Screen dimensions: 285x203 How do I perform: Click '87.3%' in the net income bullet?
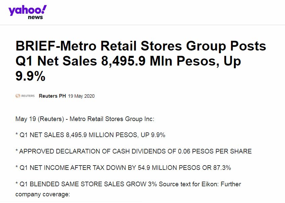click(x=220, y=168)
